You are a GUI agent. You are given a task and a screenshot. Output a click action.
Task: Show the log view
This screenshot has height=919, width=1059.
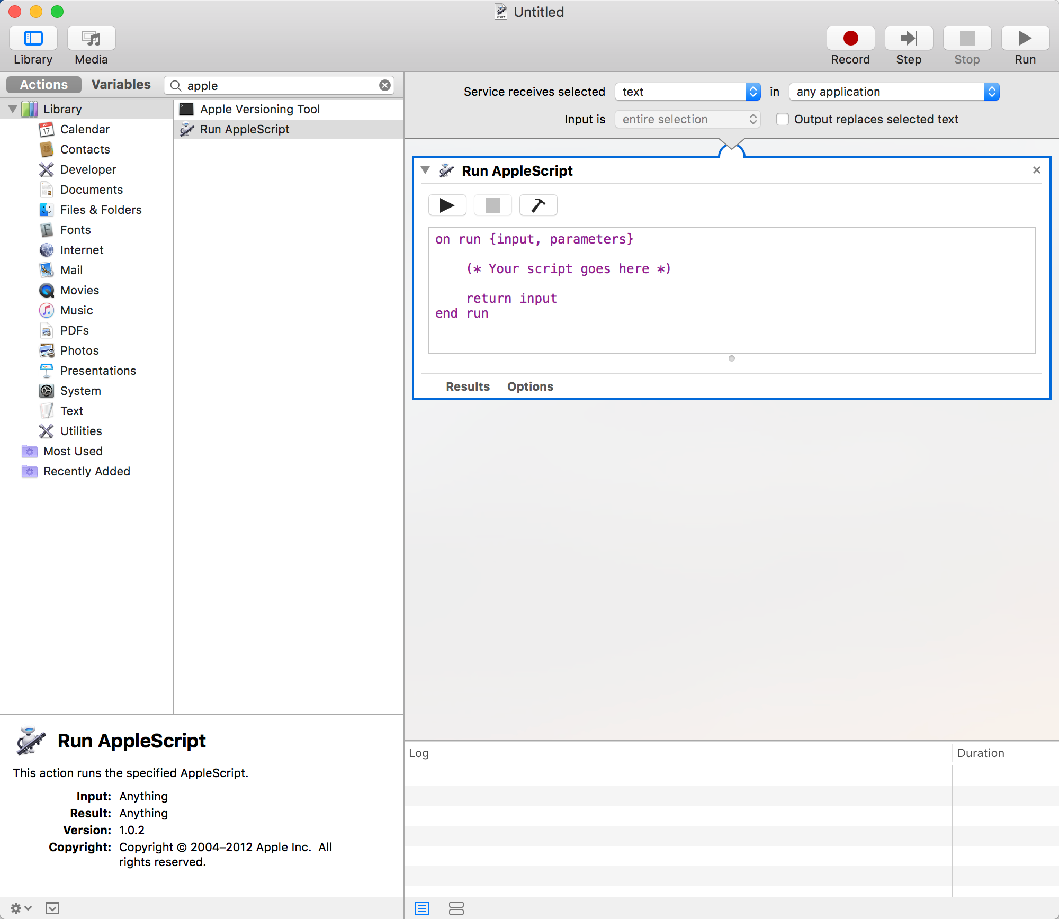click(x=422, y=908)
